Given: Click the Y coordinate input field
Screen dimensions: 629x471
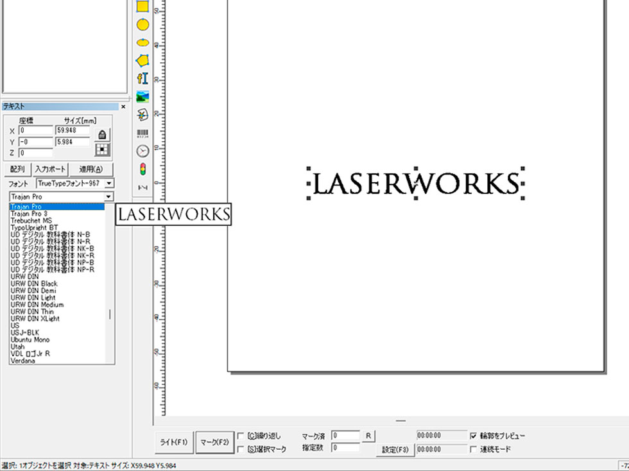Looking at the screenshot, I should 36,142.
